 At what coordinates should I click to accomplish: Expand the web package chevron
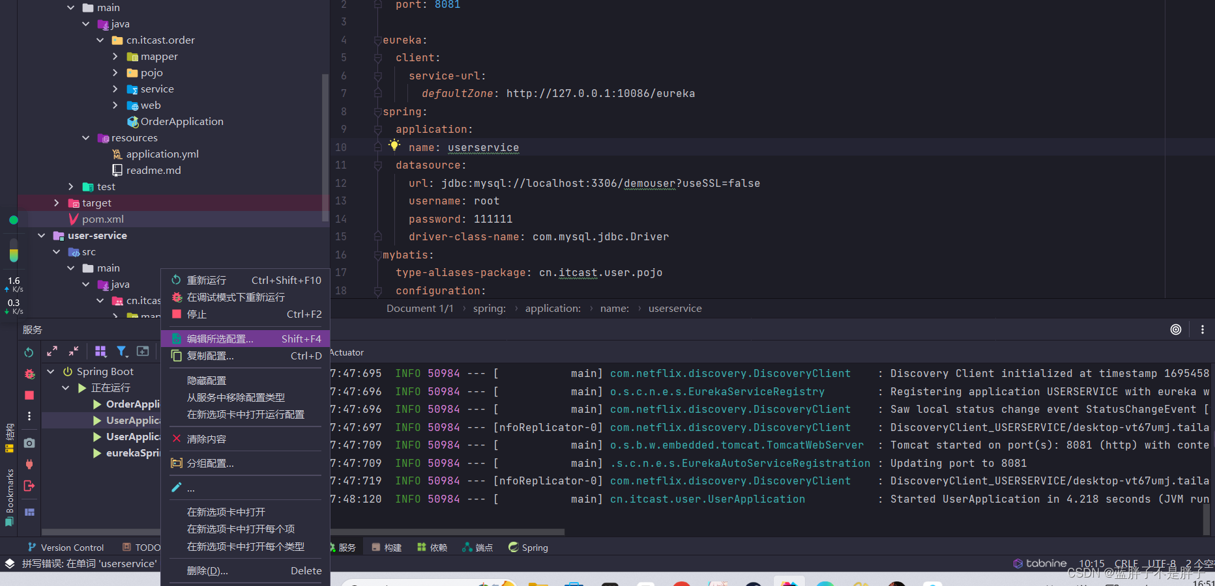[115, 105]
